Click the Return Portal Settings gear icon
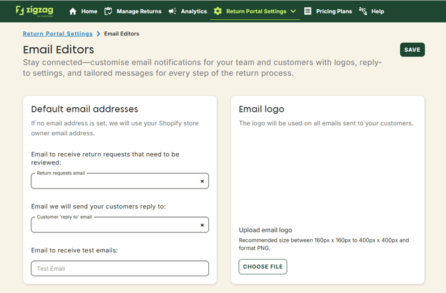This screenshot has height=293, width=446. (x=218, y=11)
